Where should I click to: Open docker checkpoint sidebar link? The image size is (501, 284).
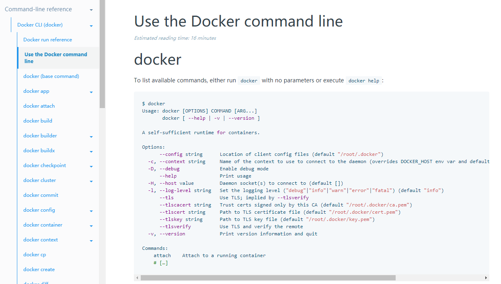click(45, 165)
